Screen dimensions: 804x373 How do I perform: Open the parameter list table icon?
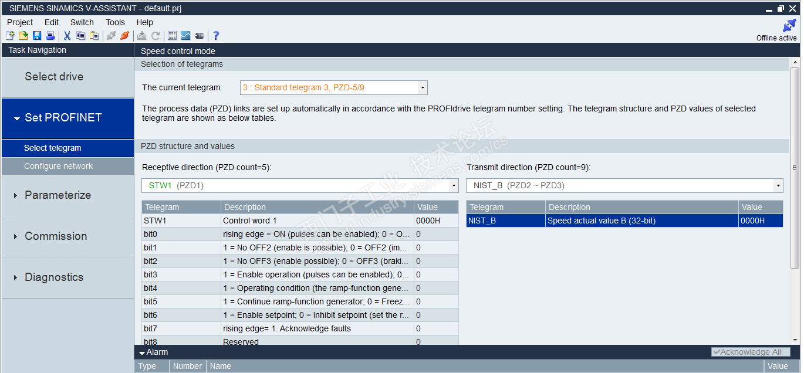tap(172, 36)
